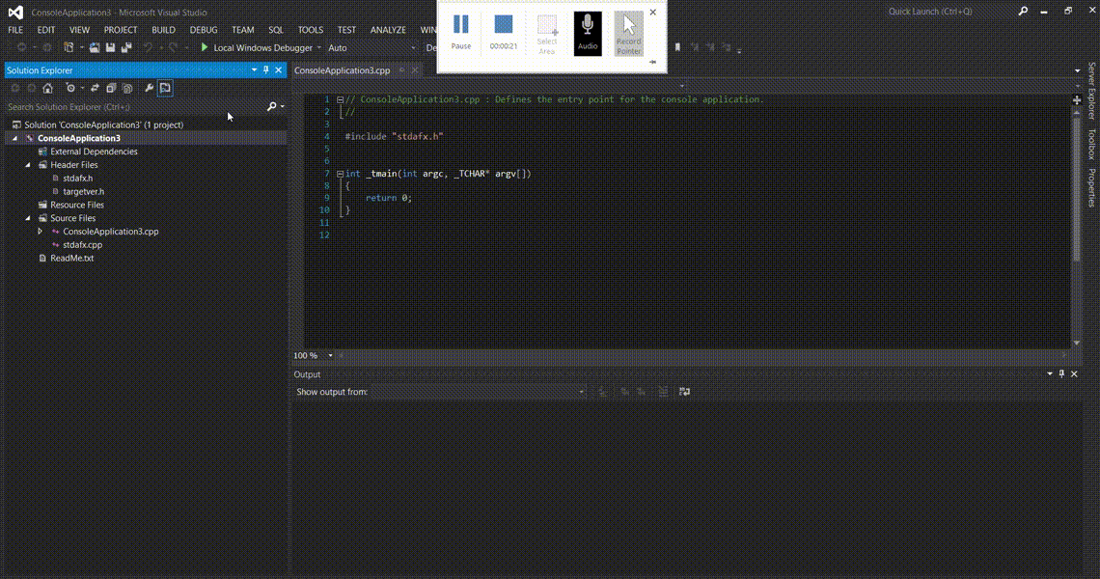
Task: Click the editor vertical scrollbar thumb
Action: [1077, 187]
